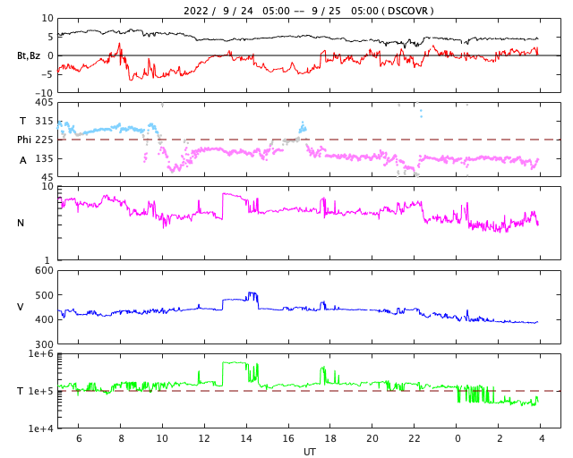Click the '600' velocity axis value
This screenshot has height=458, width=573.
point(44,271)
